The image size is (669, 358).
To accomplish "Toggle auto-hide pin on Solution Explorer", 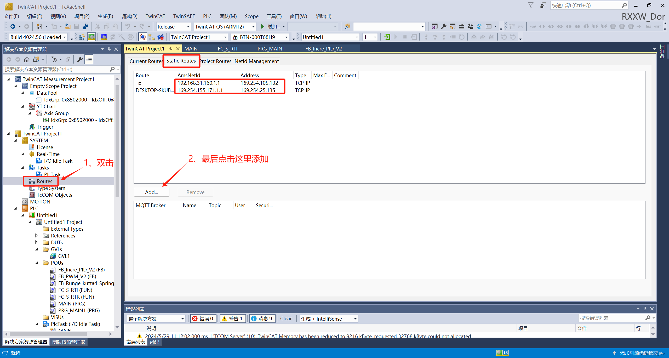I will coord(109,49).
